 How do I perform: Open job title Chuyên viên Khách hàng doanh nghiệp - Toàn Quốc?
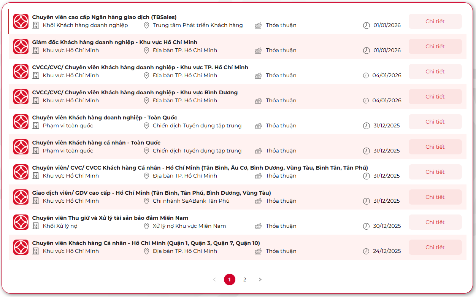105,118
